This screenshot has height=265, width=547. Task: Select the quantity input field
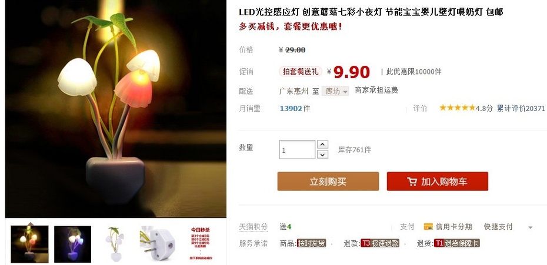297,150
